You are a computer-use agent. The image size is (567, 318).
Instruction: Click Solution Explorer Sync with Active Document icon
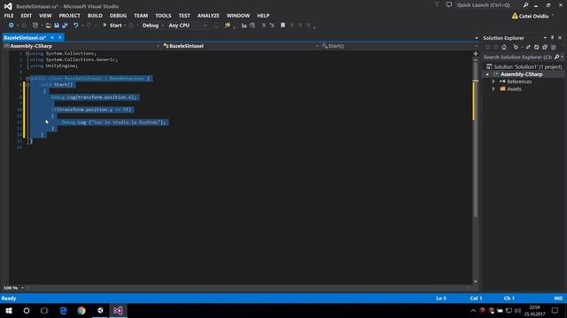[x=528, y=47]
